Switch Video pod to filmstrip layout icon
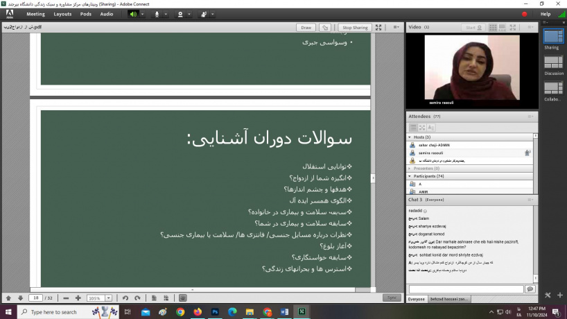 (503, 28)
